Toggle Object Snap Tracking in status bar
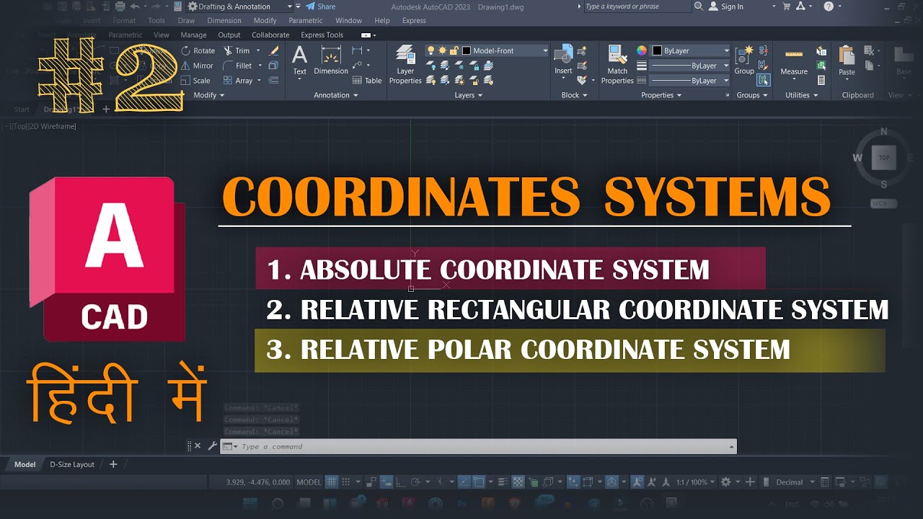The width and height of the screenshot is (923, 519). (x=465, y=482)
